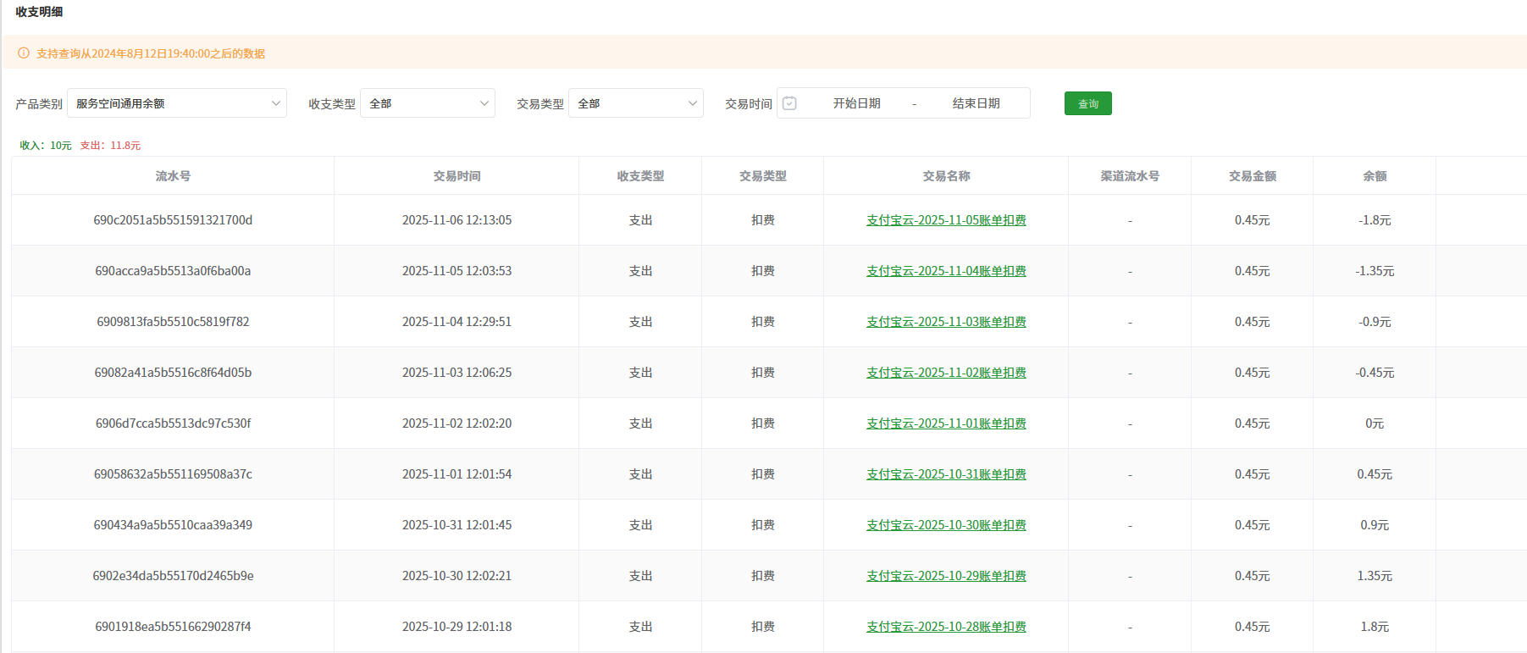
Task: Open 支付宝云-2025-11-04账单扣费 link
Action: pos(946,271)
